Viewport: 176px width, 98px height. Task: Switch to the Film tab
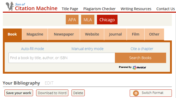pyautogui.click(x=135, y=34)
